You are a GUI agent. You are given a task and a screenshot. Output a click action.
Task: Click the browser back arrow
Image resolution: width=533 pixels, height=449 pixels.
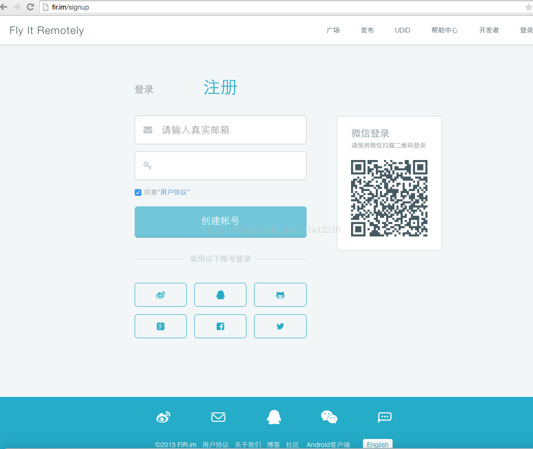(3, 7)
